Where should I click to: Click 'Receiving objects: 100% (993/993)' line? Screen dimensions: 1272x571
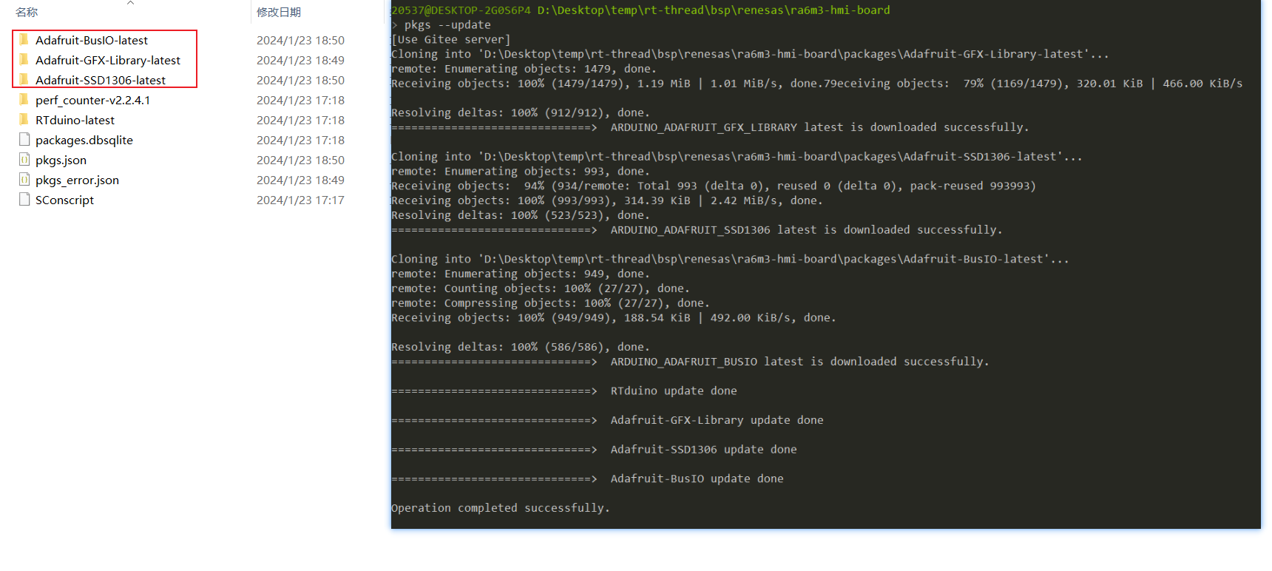[x=606, y=200]
